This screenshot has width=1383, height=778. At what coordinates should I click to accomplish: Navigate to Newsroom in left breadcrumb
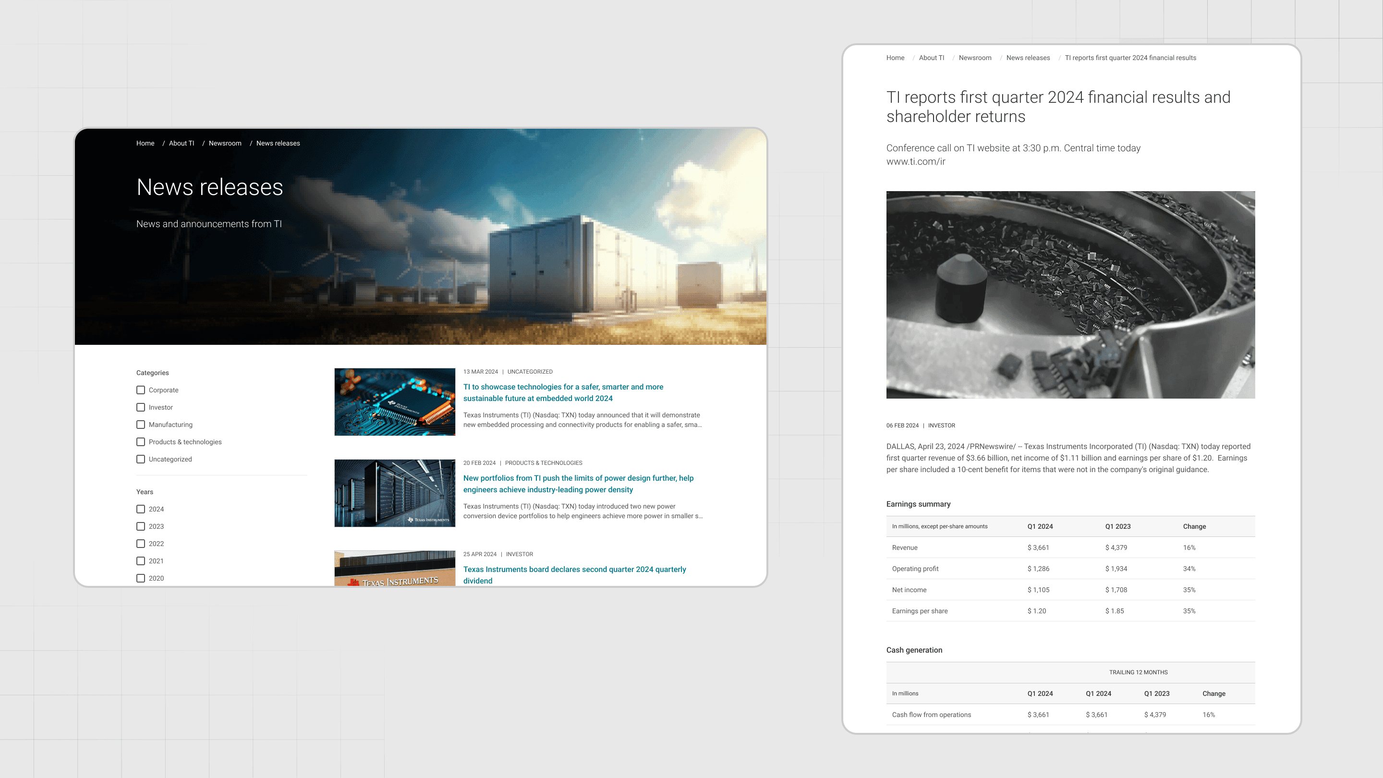tap(225, 144)
